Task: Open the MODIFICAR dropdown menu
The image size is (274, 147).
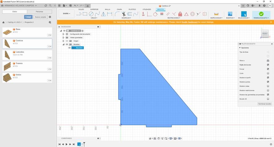Action: 126,18
